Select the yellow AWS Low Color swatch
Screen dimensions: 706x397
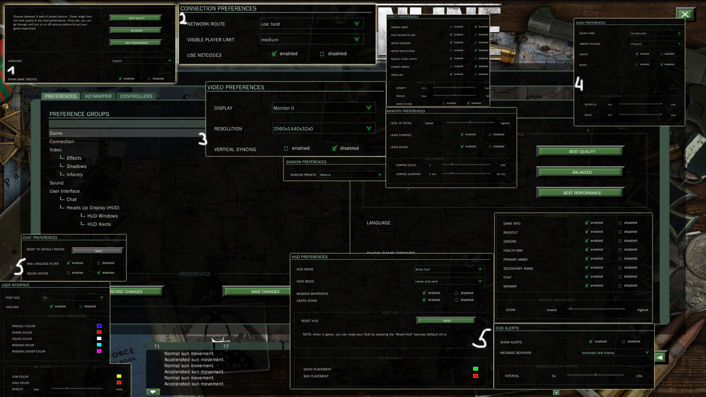119,376
